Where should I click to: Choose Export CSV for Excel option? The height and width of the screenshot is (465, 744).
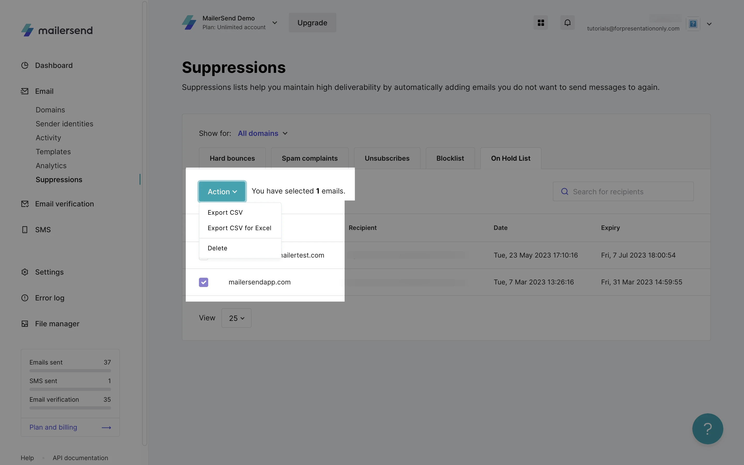[239, 228]
